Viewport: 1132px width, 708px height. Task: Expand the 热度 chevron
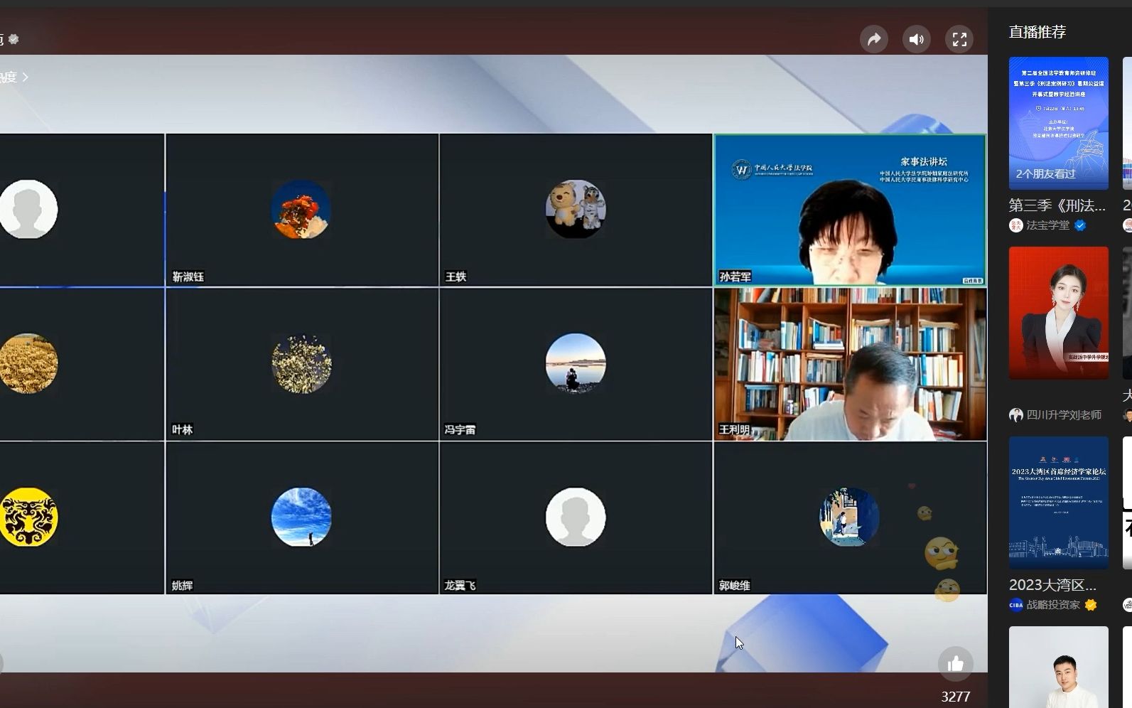(25, 77)
